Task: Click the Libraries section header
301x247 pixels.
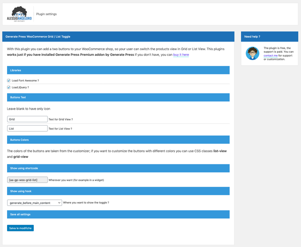Action: pos(118,70)
